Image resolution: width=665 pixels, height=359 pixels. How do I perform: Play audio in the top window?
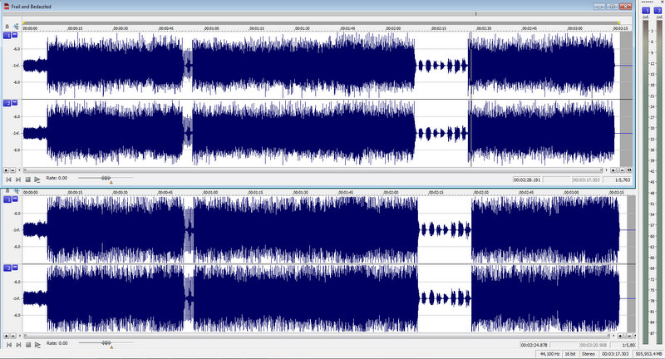point(37,179)
